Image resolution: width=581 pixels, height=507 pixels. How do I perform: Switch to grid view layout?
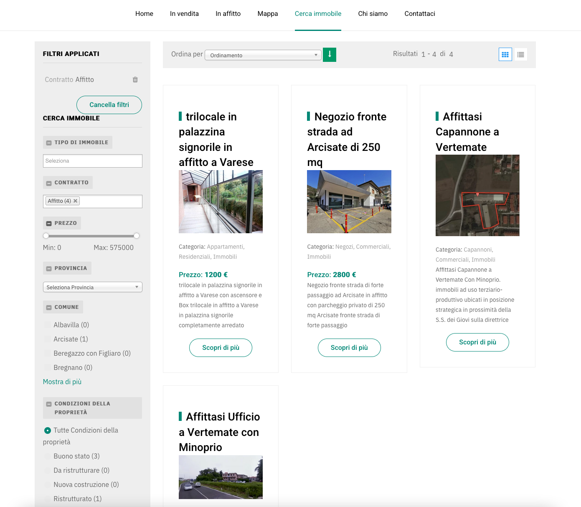505,54
